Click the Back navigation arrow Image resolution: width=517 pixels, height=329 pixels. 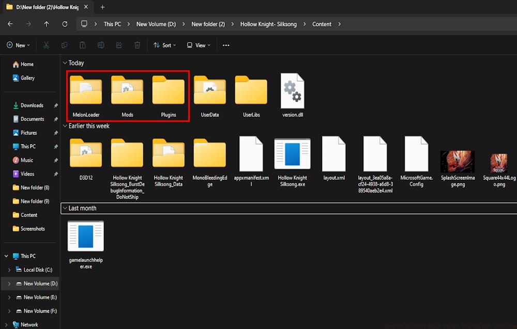point(10,24)
